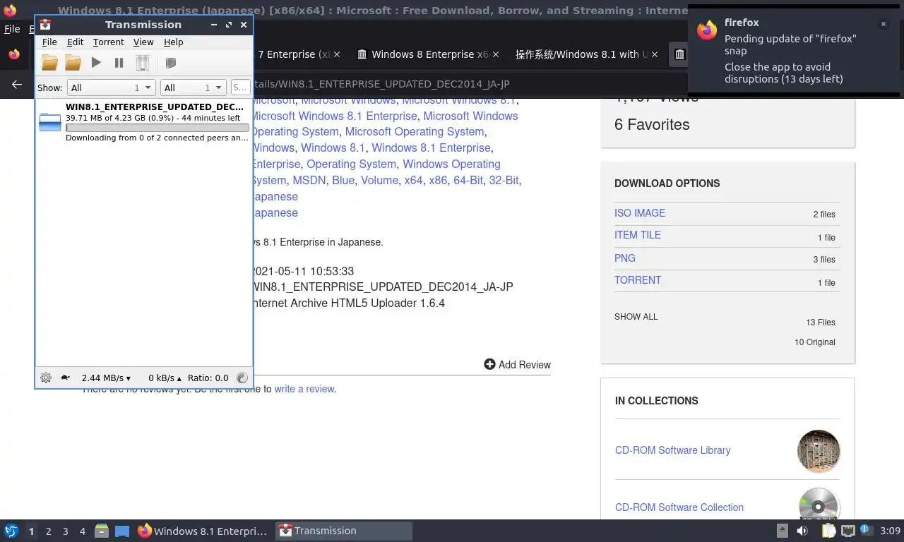Open the TORRENT download option
904x542 pixels.
[x=638, y=280]
